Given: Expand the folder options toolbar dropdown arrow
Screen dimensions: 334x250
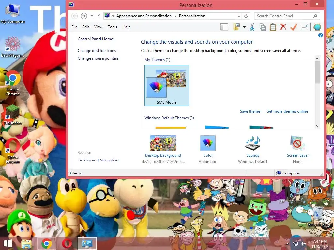Looking at the screenshot, I should [x=244, y=27].
